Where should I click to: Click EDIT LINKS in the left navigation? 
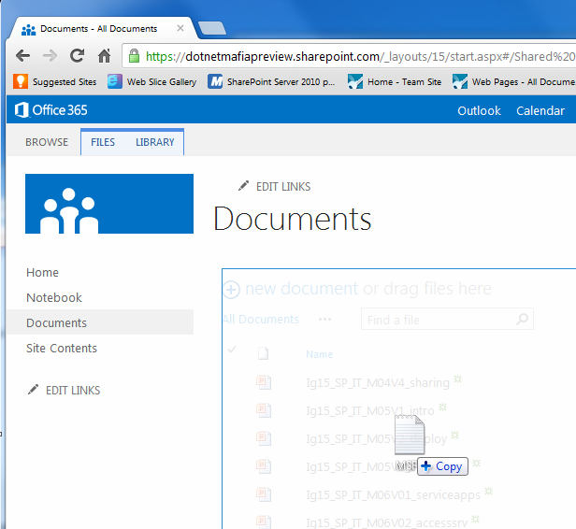[73, 391]
